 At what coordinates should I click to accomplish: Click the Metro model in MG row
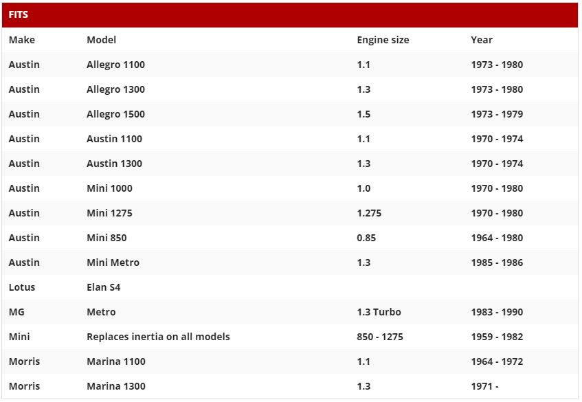pyautogui.click(x=101, y=312)
